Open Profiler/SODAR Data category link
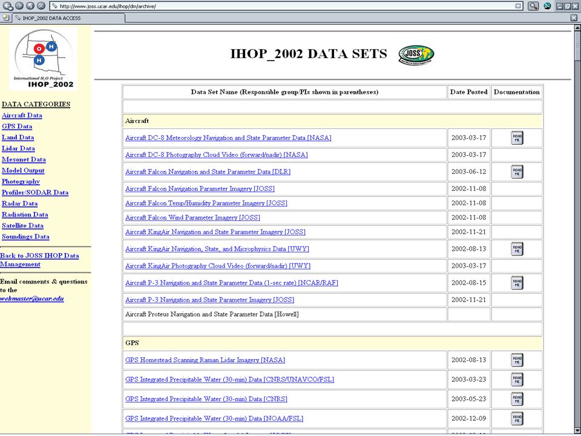 point(35,193)
